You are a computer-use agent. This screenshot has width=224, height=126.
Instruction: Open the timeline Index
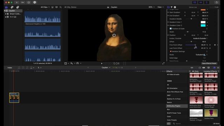[x=10, y=68]
